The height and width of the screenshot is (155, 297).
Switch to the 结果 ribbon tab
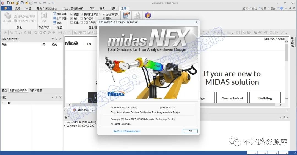point(113,9)
